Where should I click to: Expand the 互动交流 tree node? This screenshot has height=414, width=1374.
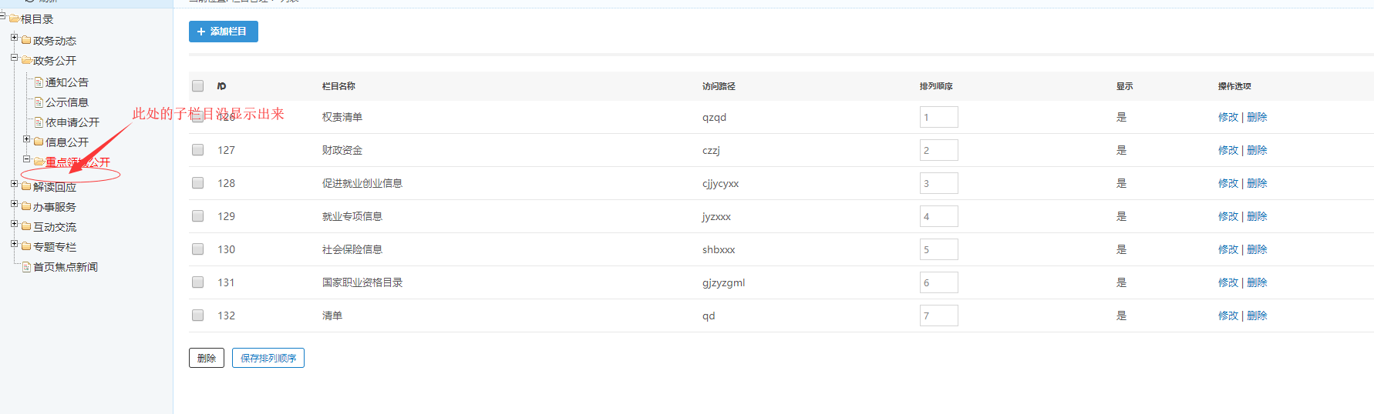pos(14,224)
